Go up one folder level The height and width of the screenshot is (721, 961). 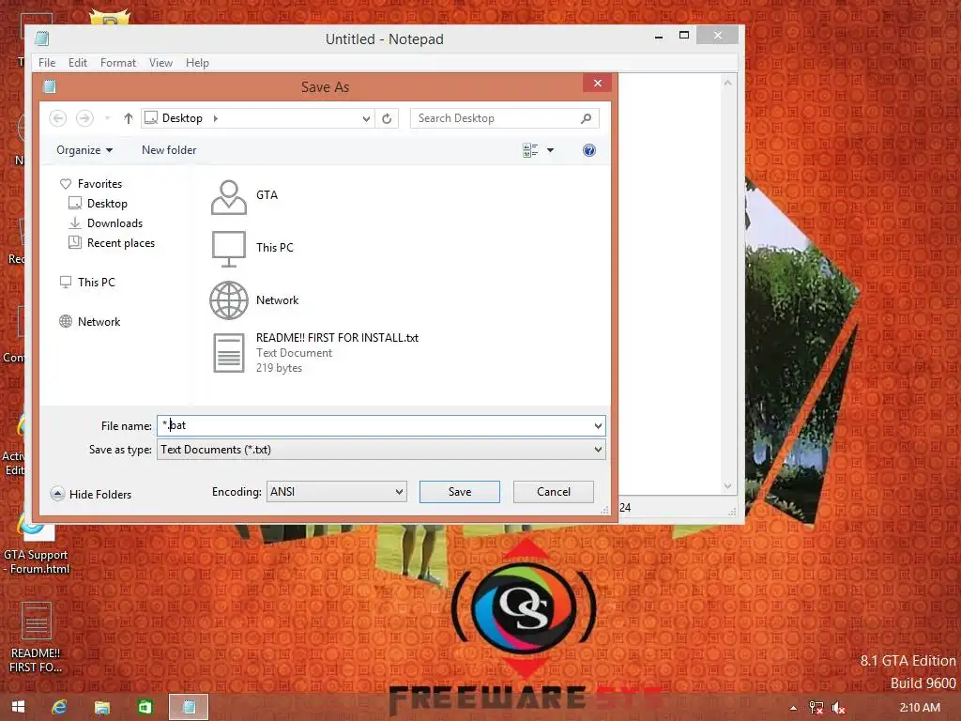click(128, 118)
